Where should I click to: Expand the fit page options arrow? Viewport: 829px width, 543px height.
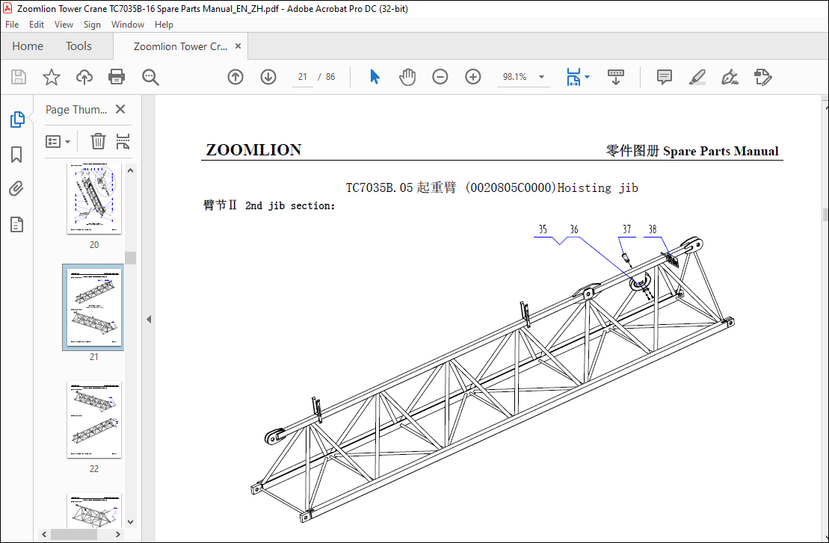587,77
